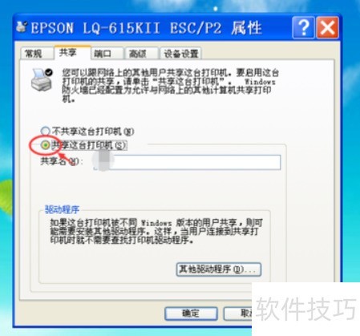Image resolution: width=360 pixels, height=336 pixels.
Task: Click the 驱动程序 group heading
Action: 62,209
